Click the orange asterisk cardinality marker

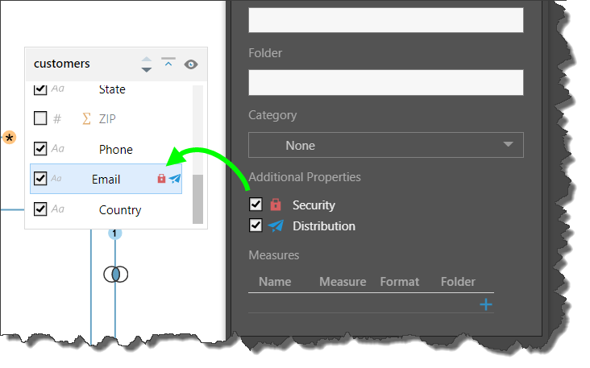[x=9, y=139]
